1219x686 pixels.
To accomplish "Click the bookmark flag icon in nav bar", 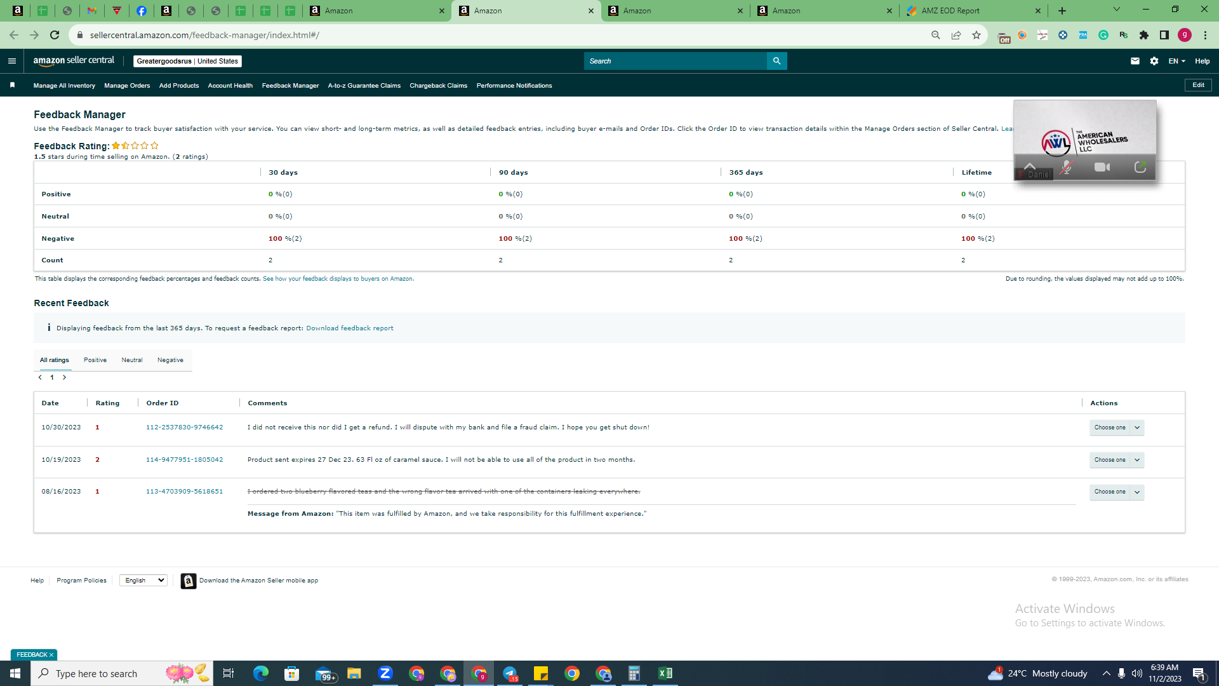I will (x=12, y=85).
